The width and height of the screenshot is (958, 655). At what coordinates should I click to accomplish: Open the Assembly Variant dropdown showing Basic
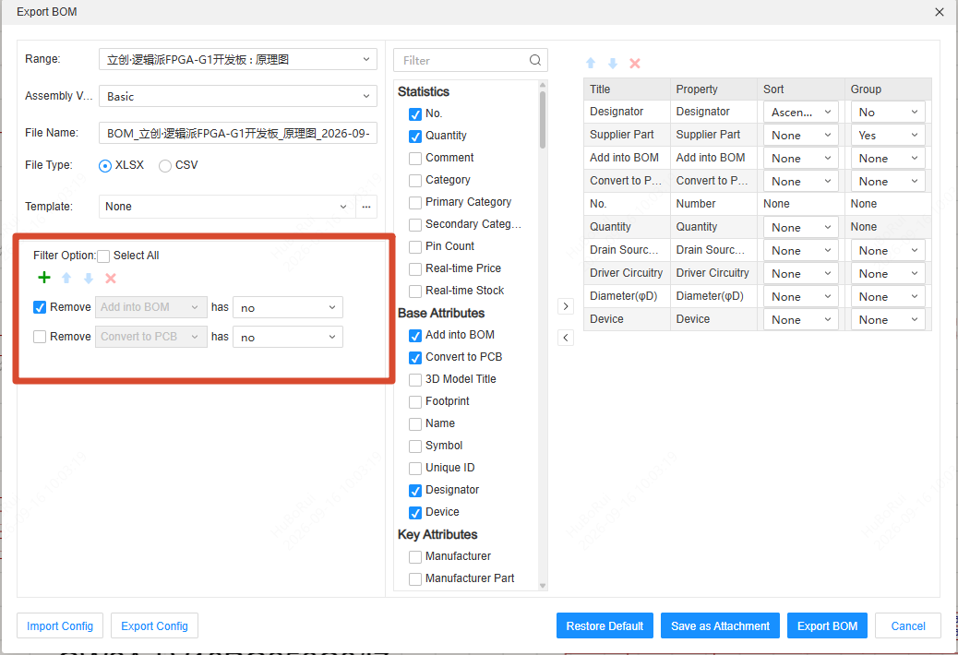coord(238,96)
